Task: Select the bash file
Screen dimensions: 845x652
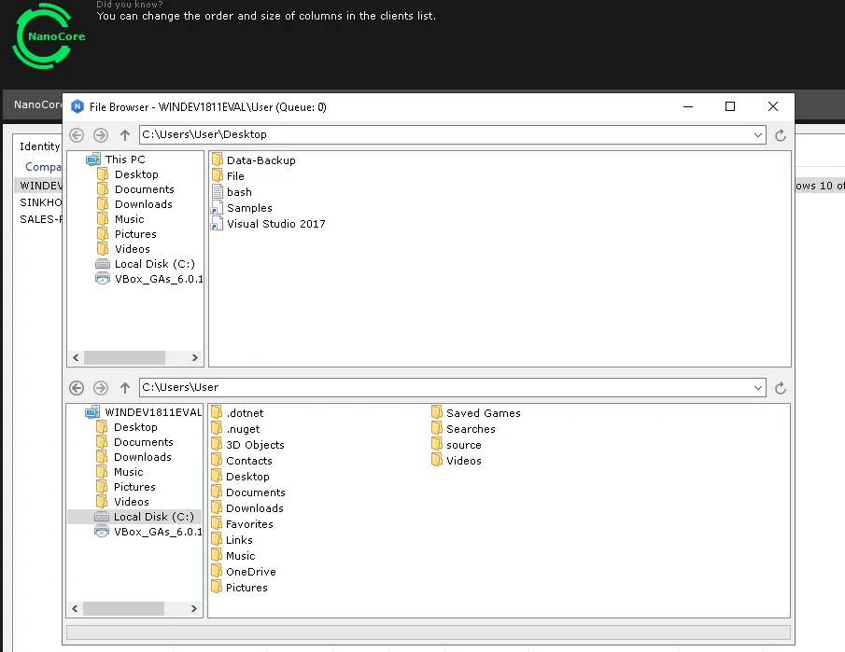Action: 232,192
